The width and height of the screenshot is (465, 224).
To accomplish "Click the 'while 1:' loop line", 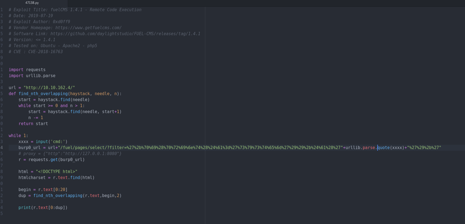I will pyautogui.click(x=19, y=136).
